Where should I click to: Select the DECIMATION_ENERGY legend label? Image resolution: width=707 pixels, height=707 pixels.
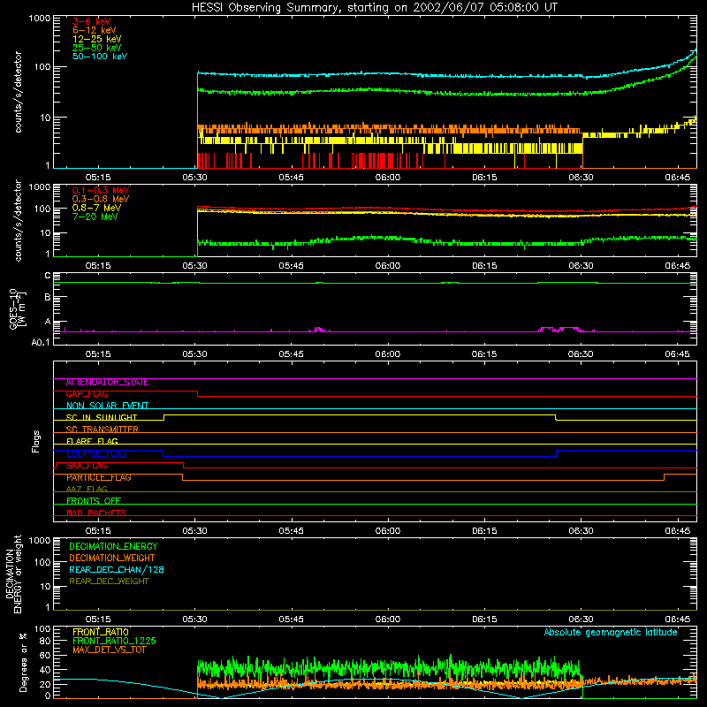coord(113,546)
